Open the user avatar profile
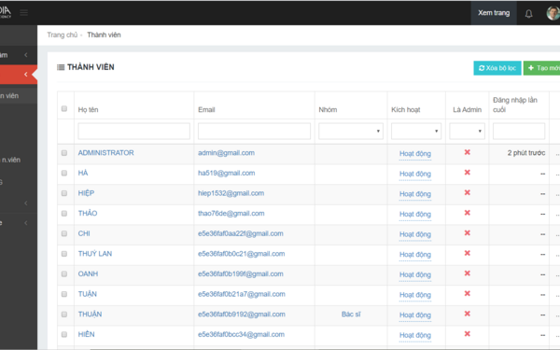The height and width of the screenshot is (350, 560). pos(553,13)
